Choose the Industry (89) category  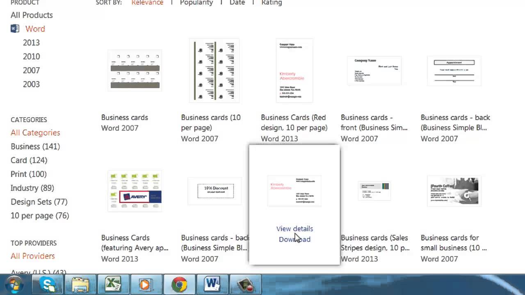coord(32,188)
